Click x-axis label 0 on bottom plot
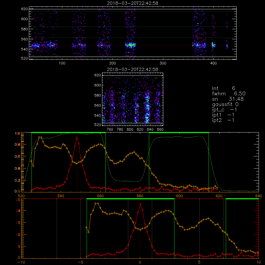The width and height of the screenshot is (265, 265). (x=140, y=262)
